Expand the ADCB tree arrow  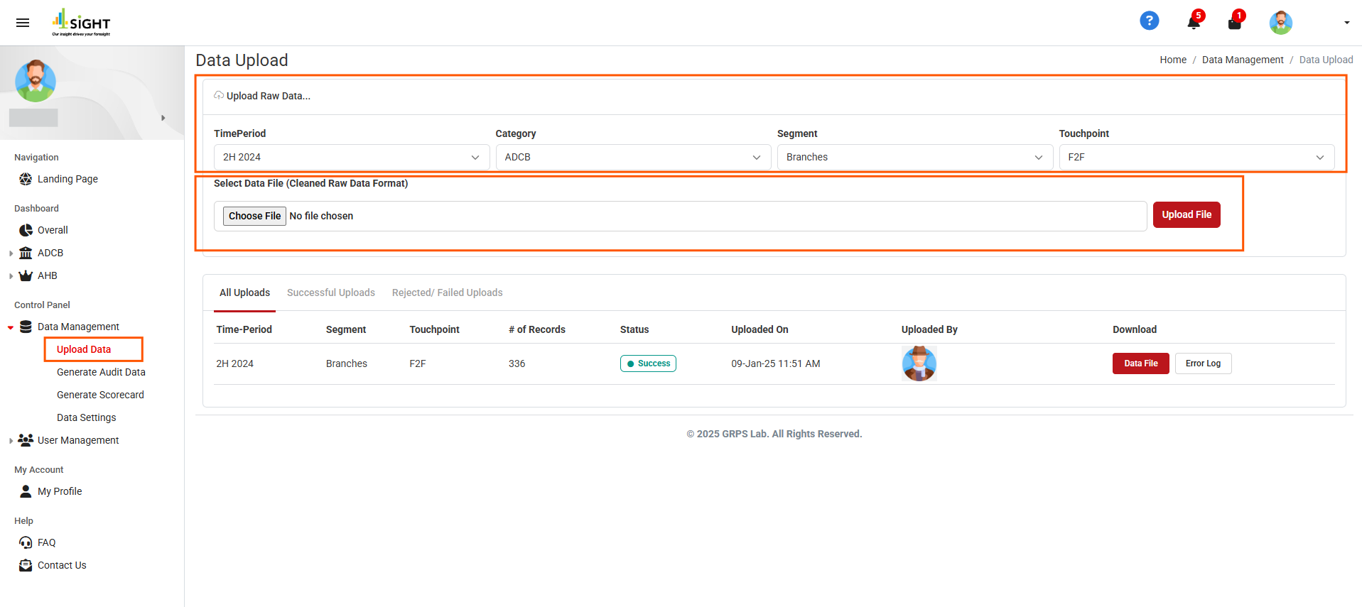coord(11,253)
